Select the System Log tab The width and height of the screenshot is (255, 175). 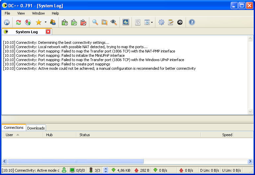tap(27, 32)
